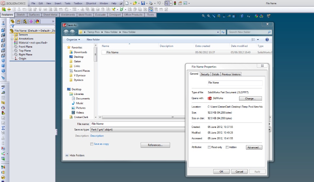This screenshot has width=314, height=182.
Task: Open the PropertyManager tab icon
Action: point(19,22)
